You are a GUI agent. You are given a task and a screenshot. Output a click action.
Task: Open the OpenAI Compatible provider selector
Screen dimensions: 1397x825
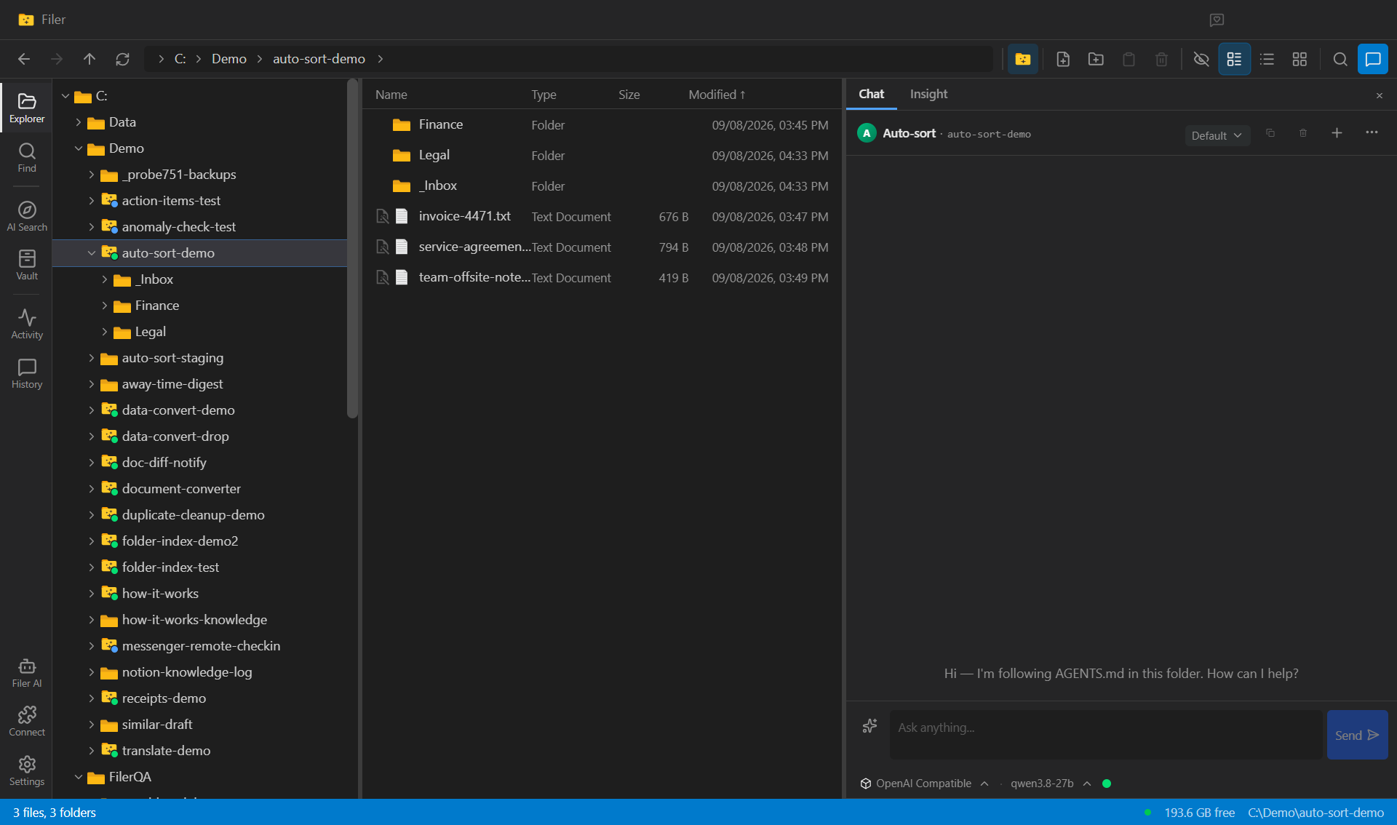pos(924,784)
